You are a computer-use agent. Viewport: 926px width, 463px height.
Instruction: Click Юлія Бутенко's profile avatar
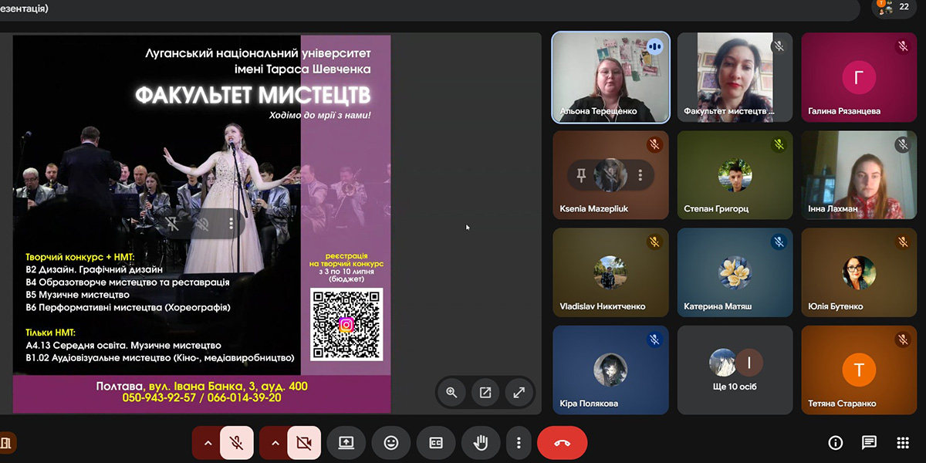859,272
